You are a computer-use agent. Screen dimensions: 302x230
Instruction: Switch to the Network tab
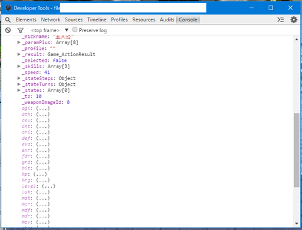coord(50,20)
